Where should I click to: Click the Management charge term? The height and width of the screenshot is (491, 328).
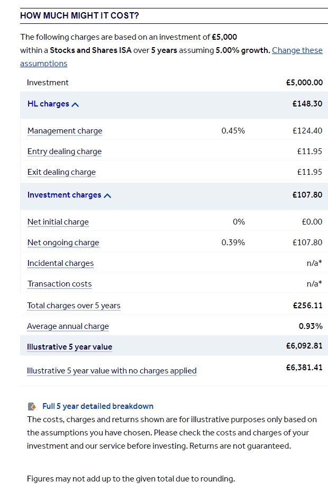tap(65, 131)
